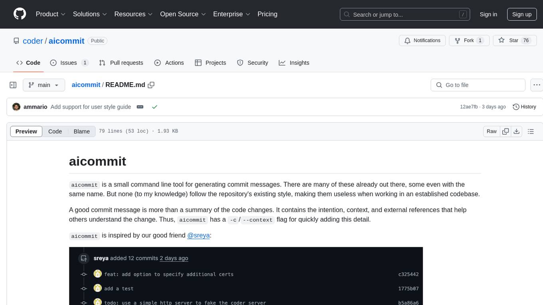Viewport: 543px width, 305px height.
Task: Open the coder organization link
Action: point(33,41)
